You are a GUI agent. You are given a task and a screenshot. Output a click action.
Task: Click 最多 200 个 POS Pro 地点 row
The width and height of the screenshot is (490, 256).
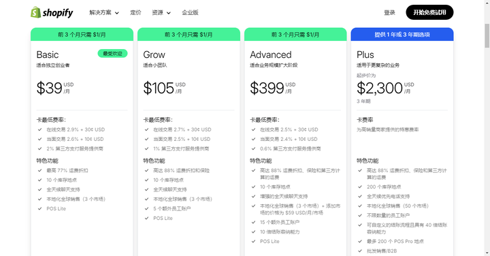click(x=395, y=241)
